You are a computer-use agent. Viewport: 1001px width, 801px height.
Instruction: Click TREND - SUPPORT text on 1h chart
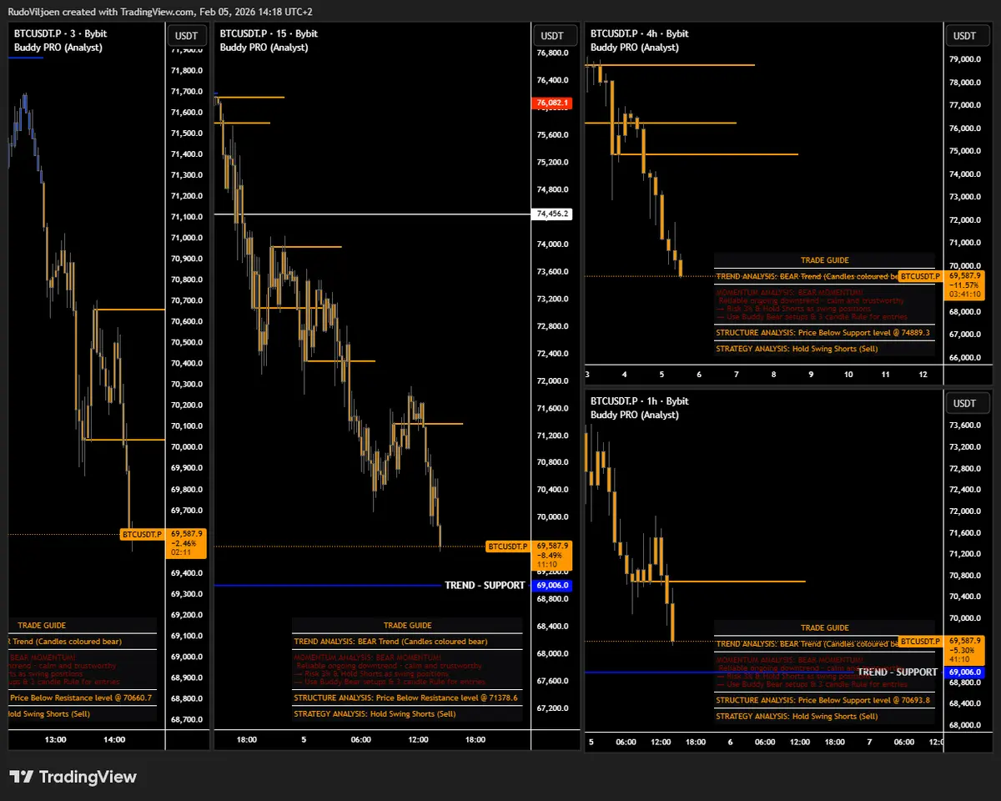[x=898, y=673]
